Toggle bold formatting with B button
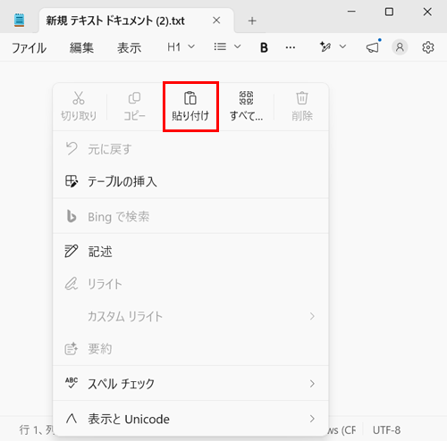This screenshot has width=447, height=441. [x=264, y=47]
